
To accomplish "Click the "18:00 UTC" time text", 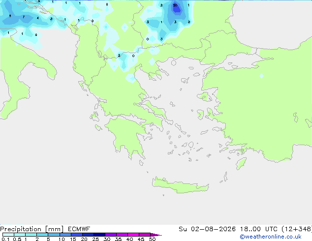I will coord(258,229).
